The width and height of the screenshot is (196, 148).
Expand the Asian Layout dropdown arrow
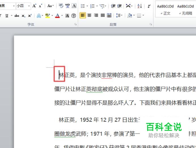click(132, 6)
